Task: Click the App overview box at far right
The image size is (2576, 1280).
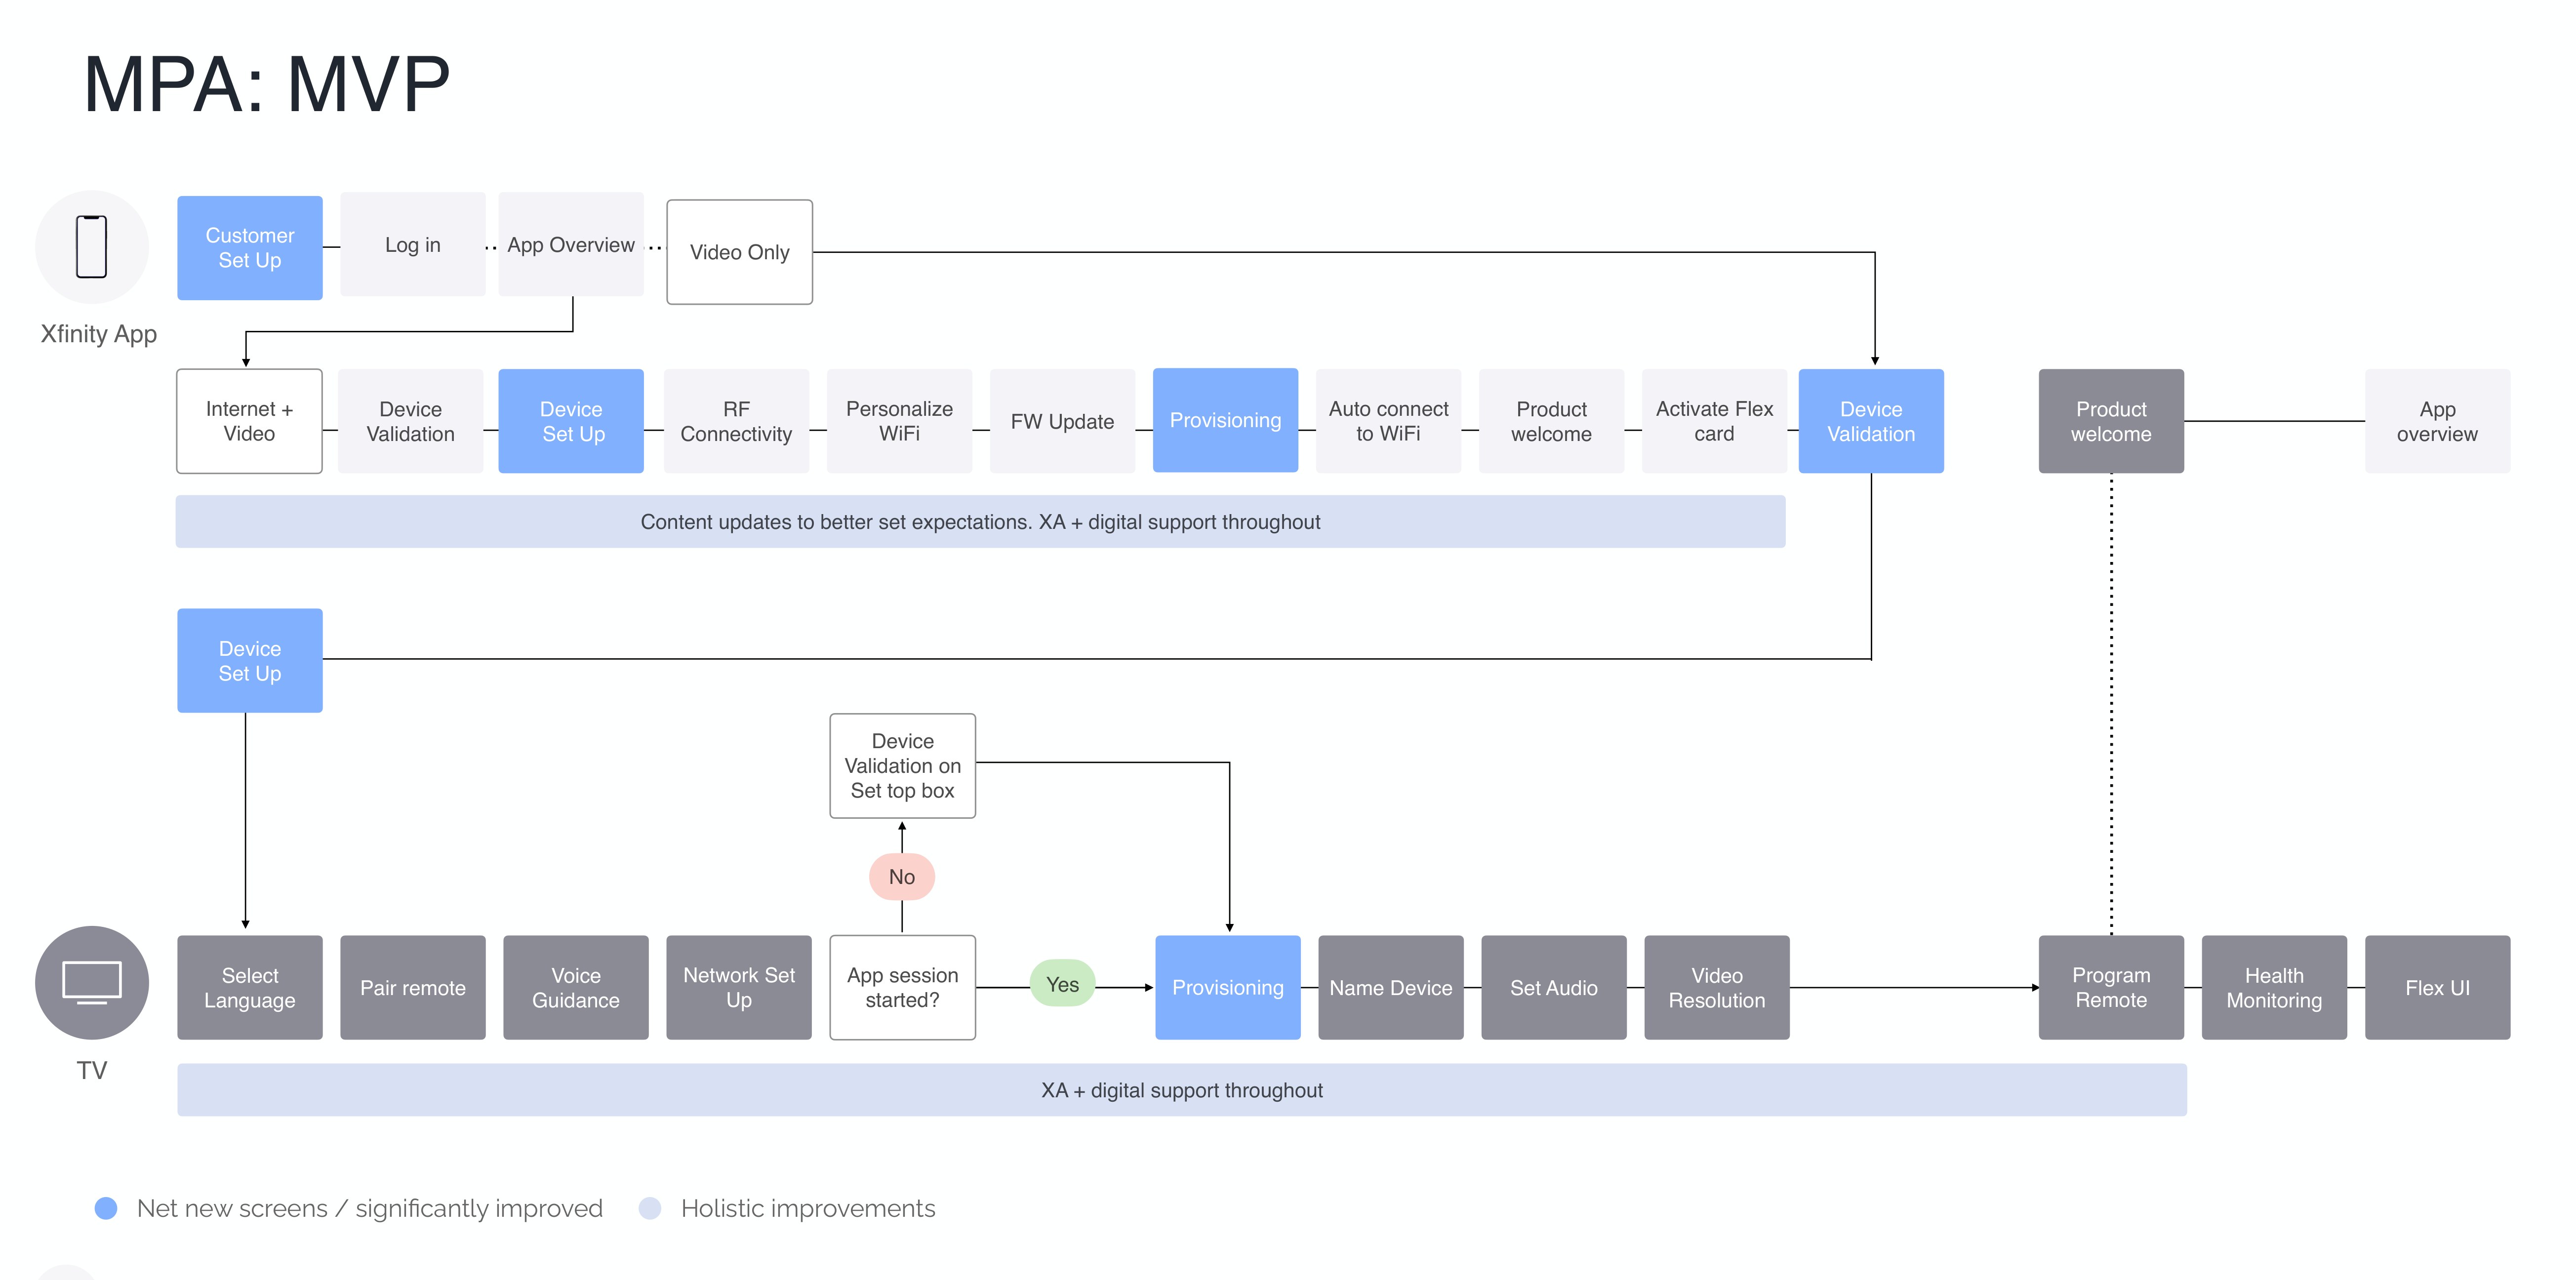Action: coord(2438,421)
